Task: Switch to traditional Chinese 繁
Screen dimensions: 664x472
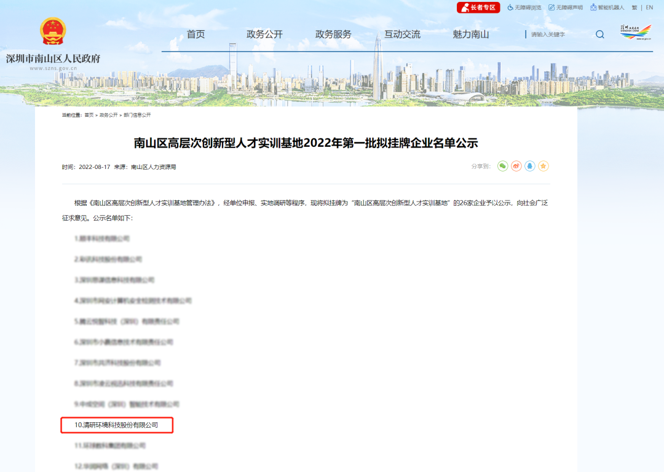Action: [634, 7]
